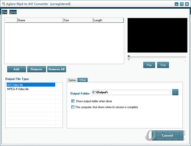Image resolution: width=191 pixels, height=146 pixels.
Task: Start the conversion with Convert
Action: (x=168, y=136)
